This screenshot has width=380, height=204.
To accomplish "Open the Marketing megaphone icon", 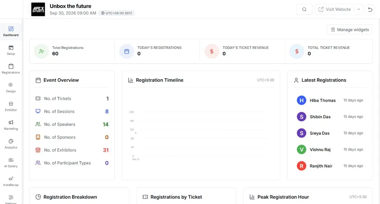I will click(x=11, y=123).
